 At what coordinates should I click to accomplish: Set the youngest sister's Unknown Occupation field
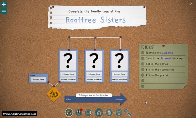pos(119,79)
